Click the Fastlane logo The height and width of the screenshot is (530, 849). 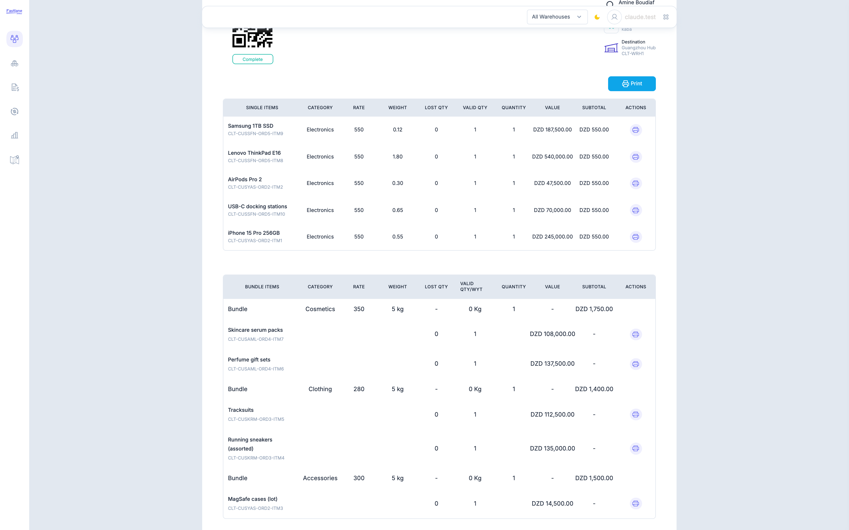14,11
